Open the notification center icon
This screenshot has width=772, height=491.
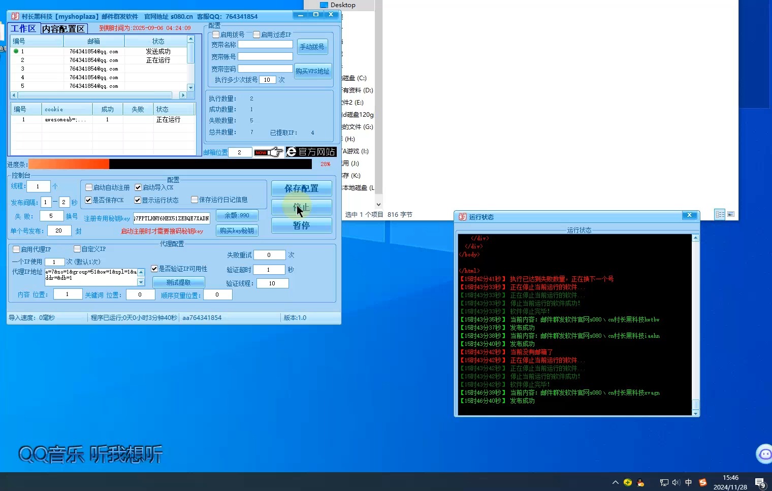coord(760,483)
